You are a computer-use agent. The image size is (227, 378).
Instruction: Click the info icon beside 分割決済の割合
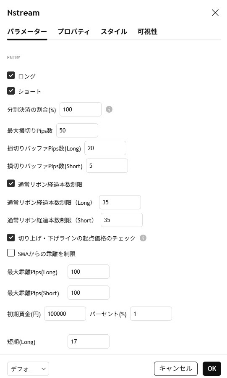pos(109,109)
